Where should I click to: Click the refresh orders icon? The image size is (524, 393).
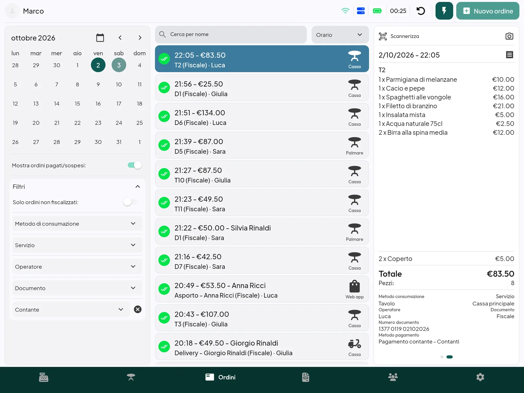coord(421,11)
